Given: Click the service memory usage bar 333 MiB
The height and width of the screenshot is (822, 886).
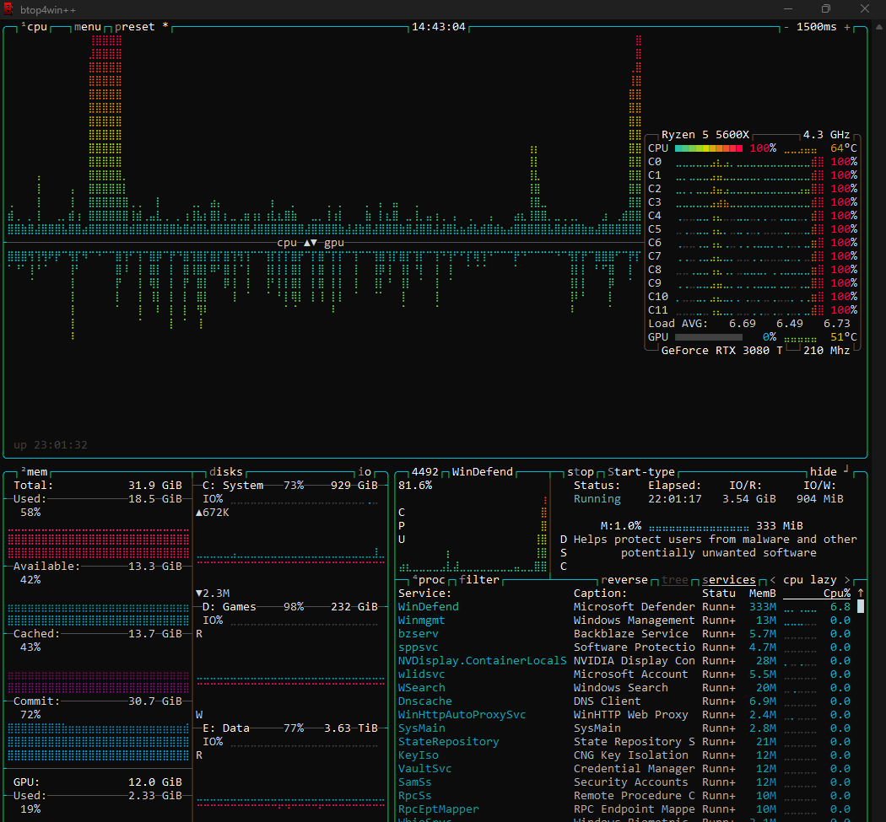Looking at the screenshot, I should click(699, 529).
